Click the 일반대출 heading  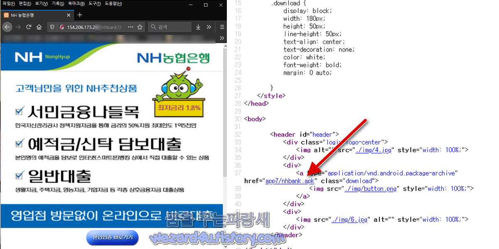click(x=59, y=176)
